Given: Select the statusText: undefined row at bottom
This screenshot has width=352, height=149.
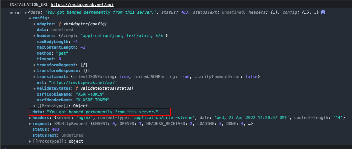Looking at the screenshot, I should coord(58,135).
